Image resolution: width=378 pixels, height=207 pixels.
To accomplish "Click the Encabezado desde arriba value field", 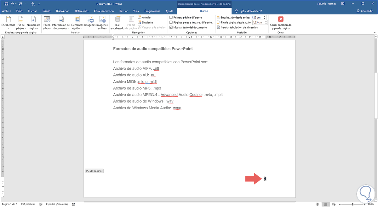I will (257, 18).
